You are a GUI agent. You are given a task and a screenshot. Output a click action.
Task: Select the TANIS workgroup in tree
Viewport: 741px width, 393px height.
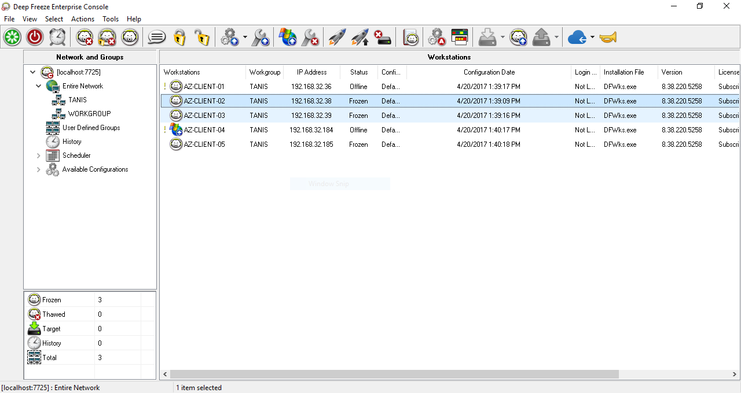pos(78,100)
